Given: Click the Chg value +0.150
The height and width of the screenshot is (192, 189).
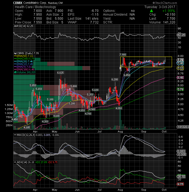Looking at the screenshot, I should pyautogui.click(x=170, y=15).
